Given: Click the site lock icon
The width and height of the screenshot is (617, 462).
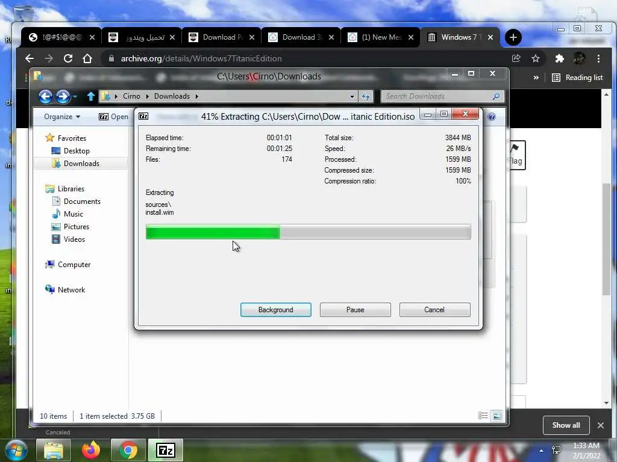Looking at the screenshot, I should tap(111, 58).
